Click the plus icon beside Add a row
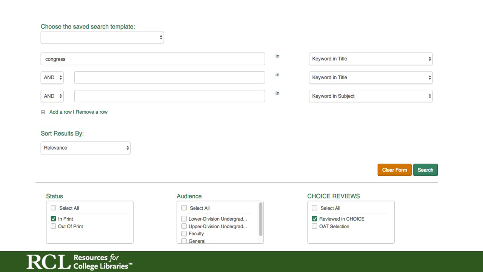This screenshot has height=272, width=483. tap(43, 112)
